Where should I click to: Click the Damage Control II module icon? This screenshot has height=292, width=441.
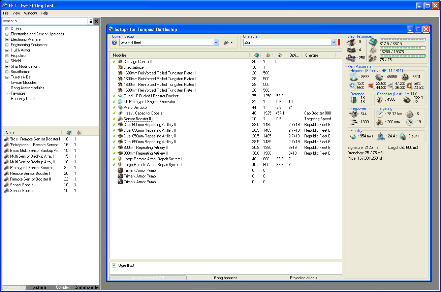(x=120, y=62)
